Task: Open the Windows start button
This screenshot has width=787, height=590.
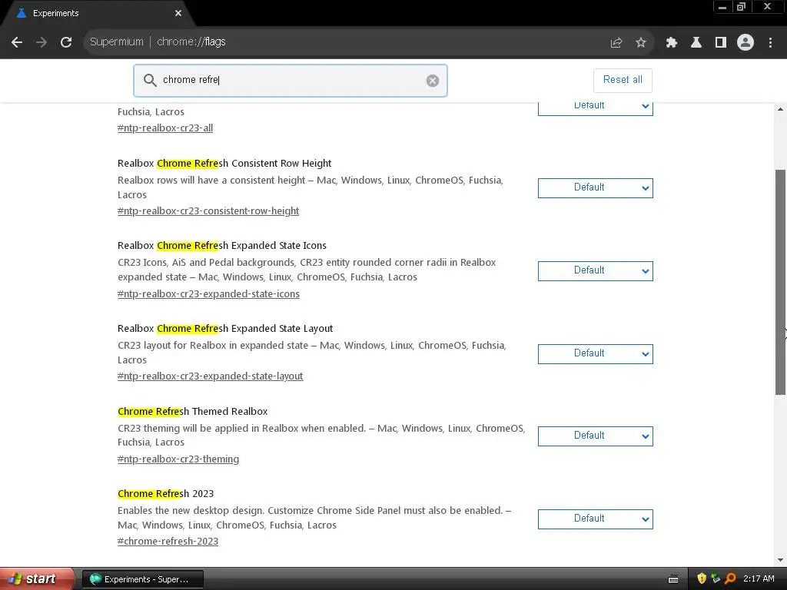Action: click(36, 579)
